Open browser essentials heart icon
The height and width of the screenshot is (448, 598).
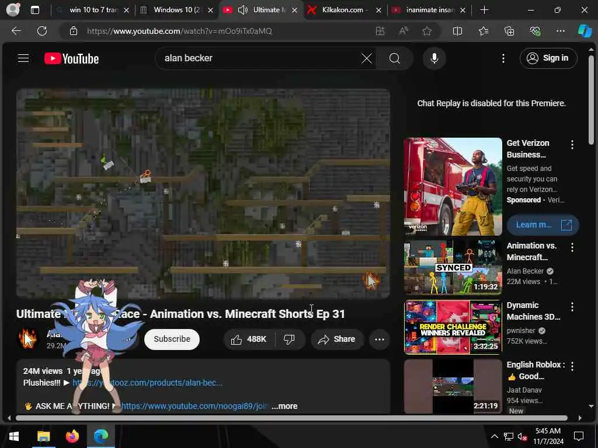[535, 31]
